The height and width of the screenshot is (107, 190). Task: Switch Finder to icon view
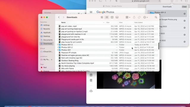102,17
